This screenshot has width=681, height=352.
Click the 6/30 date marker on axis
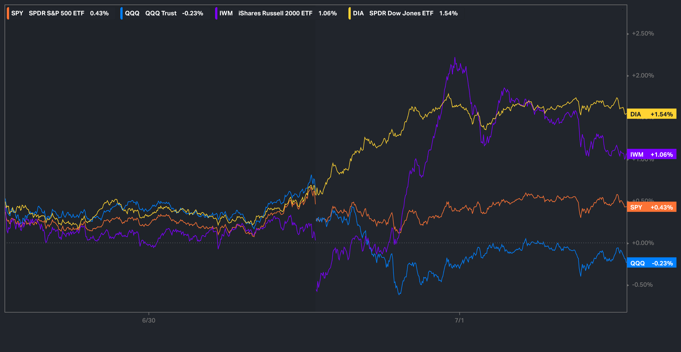click(149, 320)
